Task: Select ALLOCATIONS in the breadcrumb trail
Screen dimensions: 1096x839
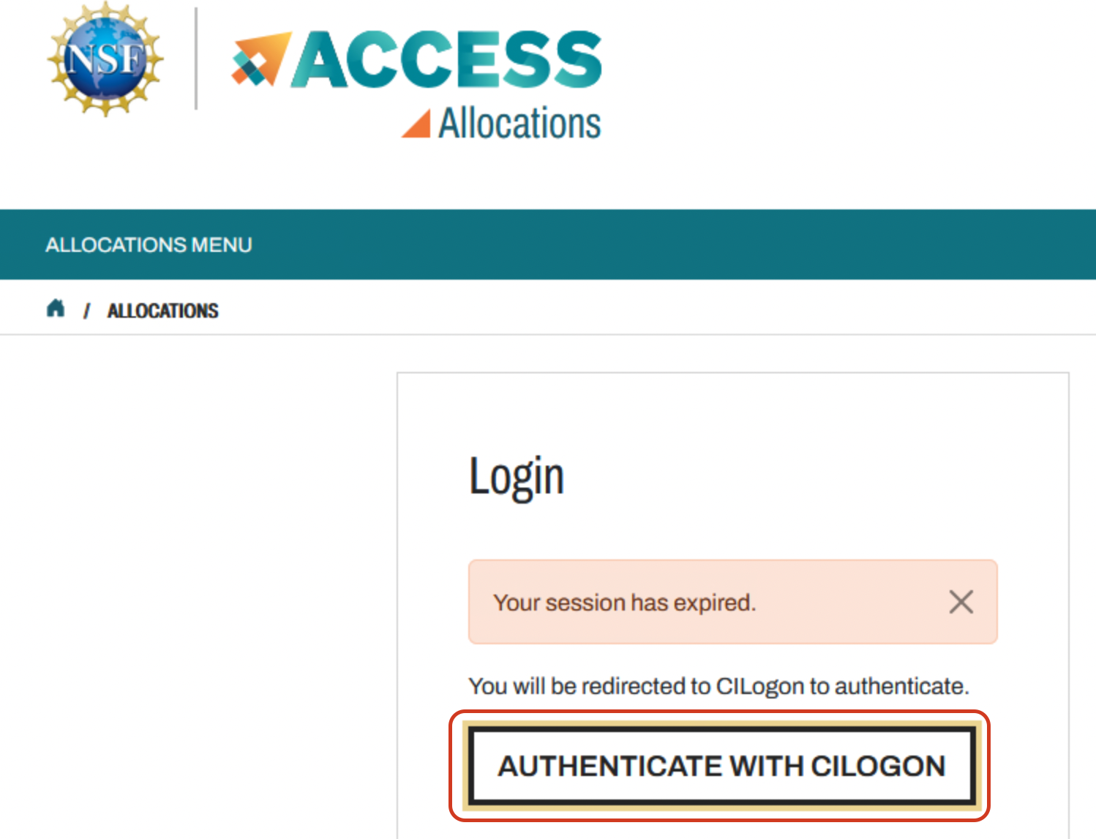Action: (x=162, y=310)
